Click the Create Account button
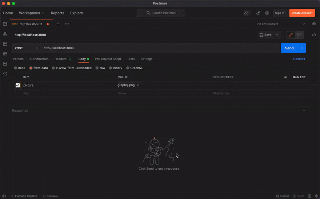Screen dimensions: 320x199 pyautogui.click(x=302, y=13)
